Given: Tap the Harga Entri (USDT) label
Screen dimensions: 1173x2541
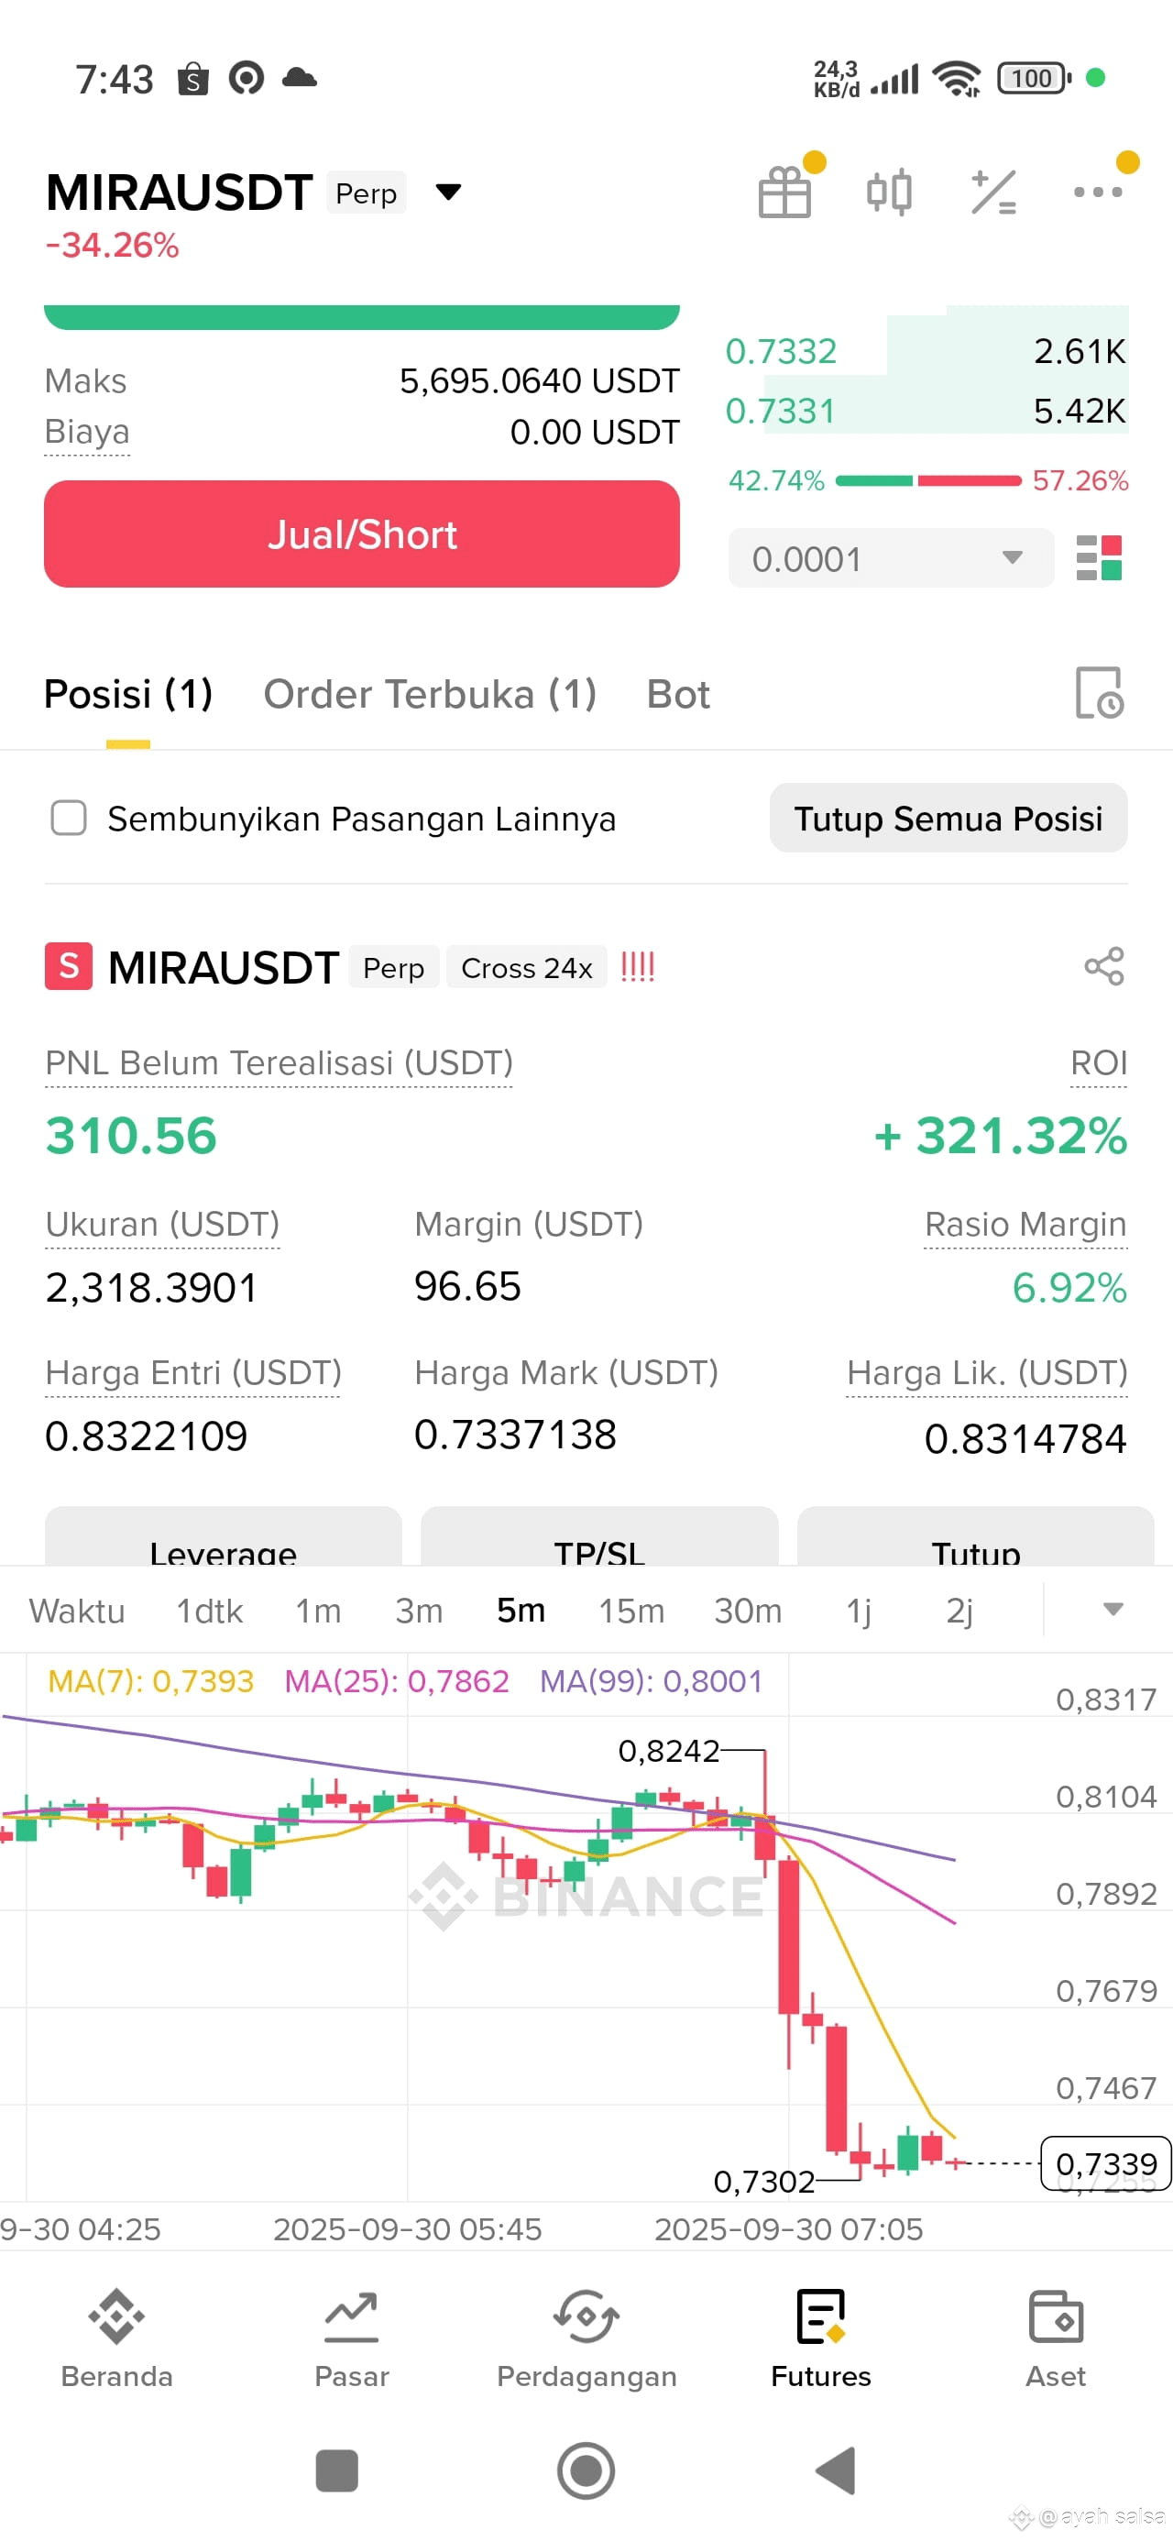Looking at the screenshot, I should click(x=193, y=1373).
